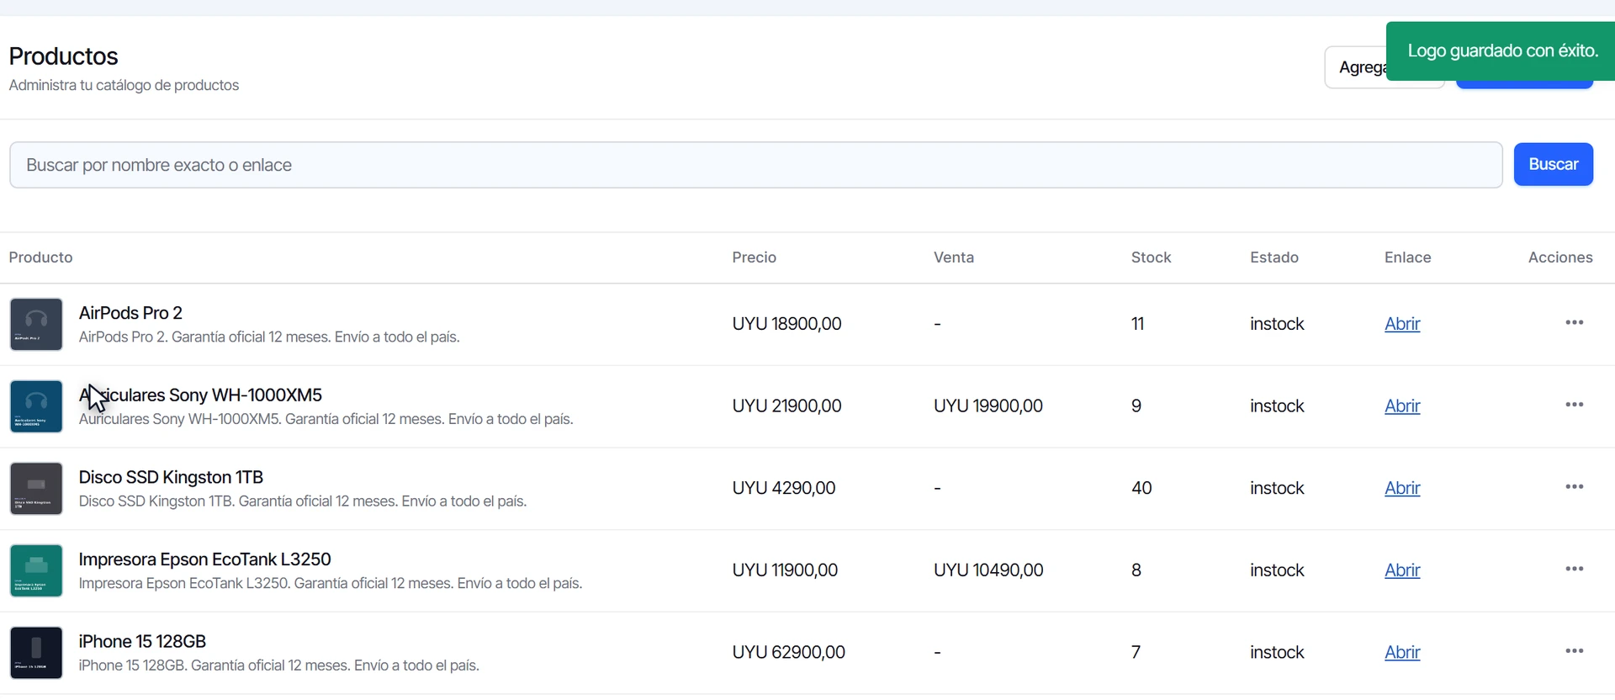
Task: Click the Enlace column header
Action: click(x=1408, y=257)
